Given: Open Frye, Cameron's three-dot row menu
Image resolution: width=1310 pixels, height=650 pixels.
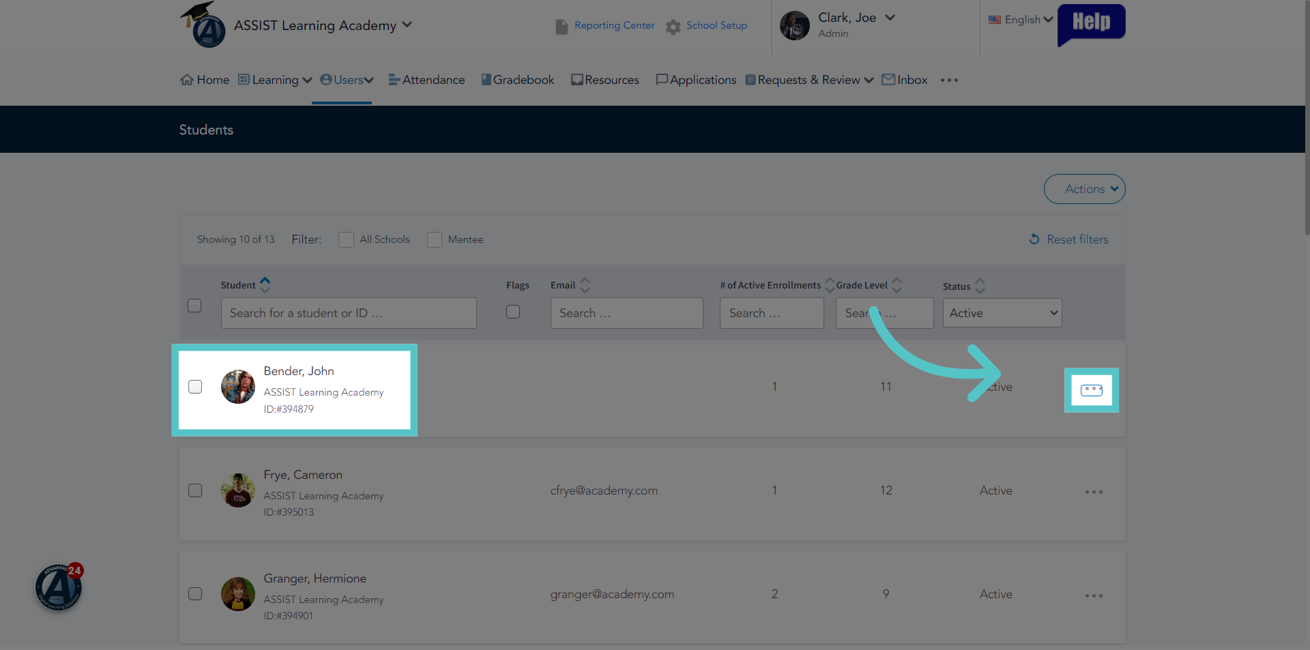Looking at the screenshot, I should 1094,492.
